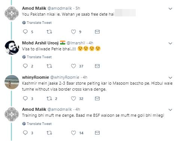Reply to Mohd Arshil Urooj's tweet

(25, 66)
